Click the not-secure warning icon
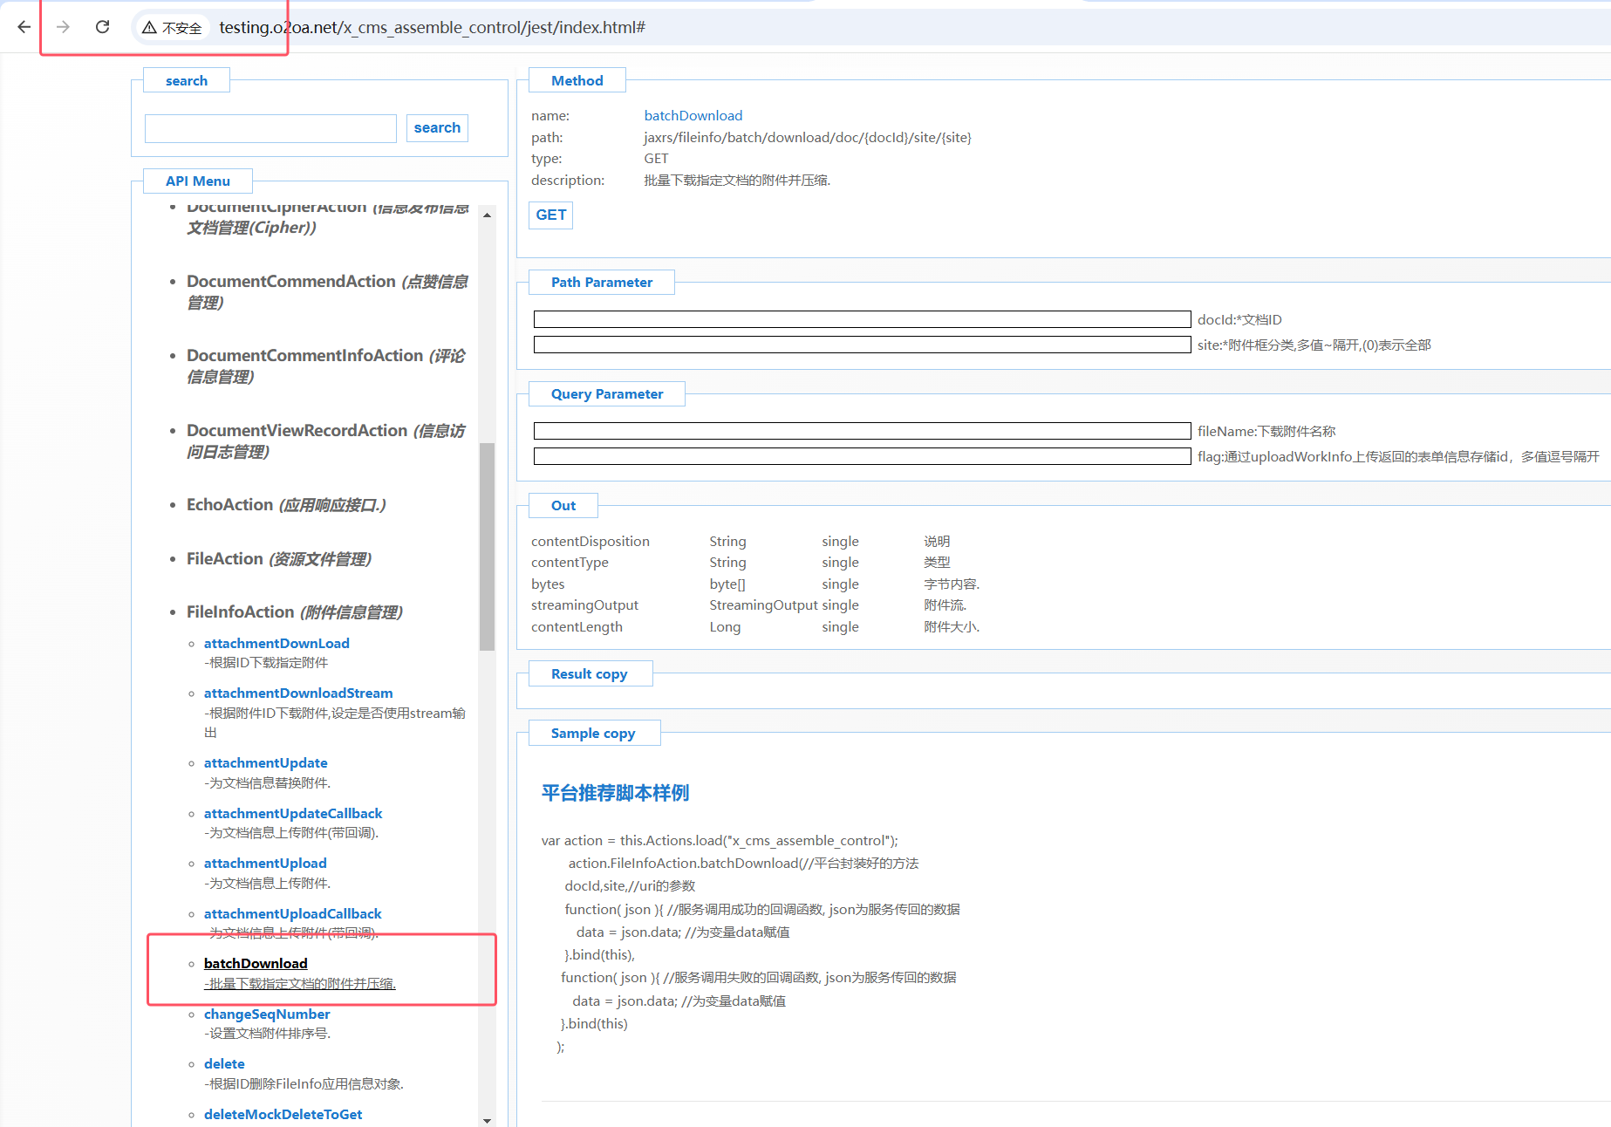The width and height of the screenshot is (1611, 1127). (x=149, y=28)
